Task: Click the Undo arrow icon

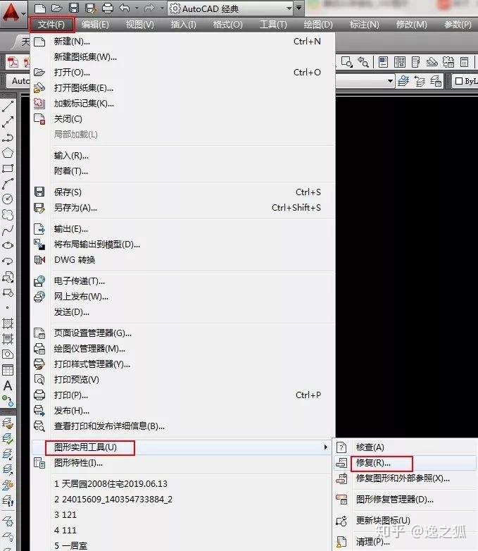Action: tap(125, 8)
